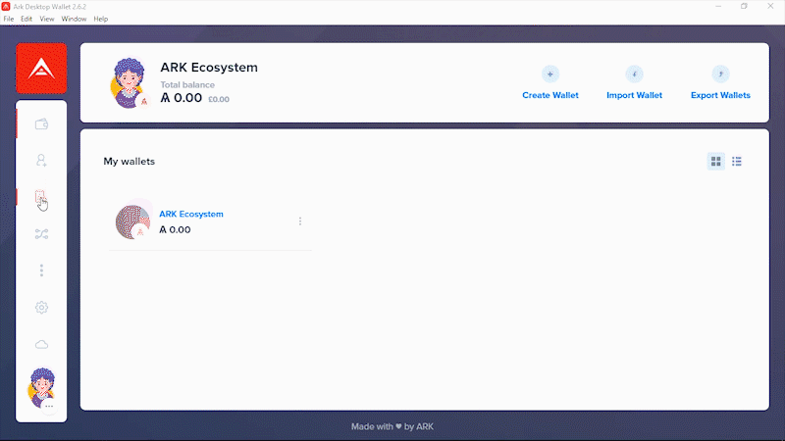Image resolution: width=785 pixels, height=441 pixels.
Task: Click the Create Wallet label
Action: [550, 95]
